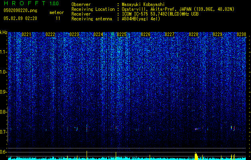251x160 pixels.
Task: Click the meteor echo just before 0225
Action: click(116, 128)
